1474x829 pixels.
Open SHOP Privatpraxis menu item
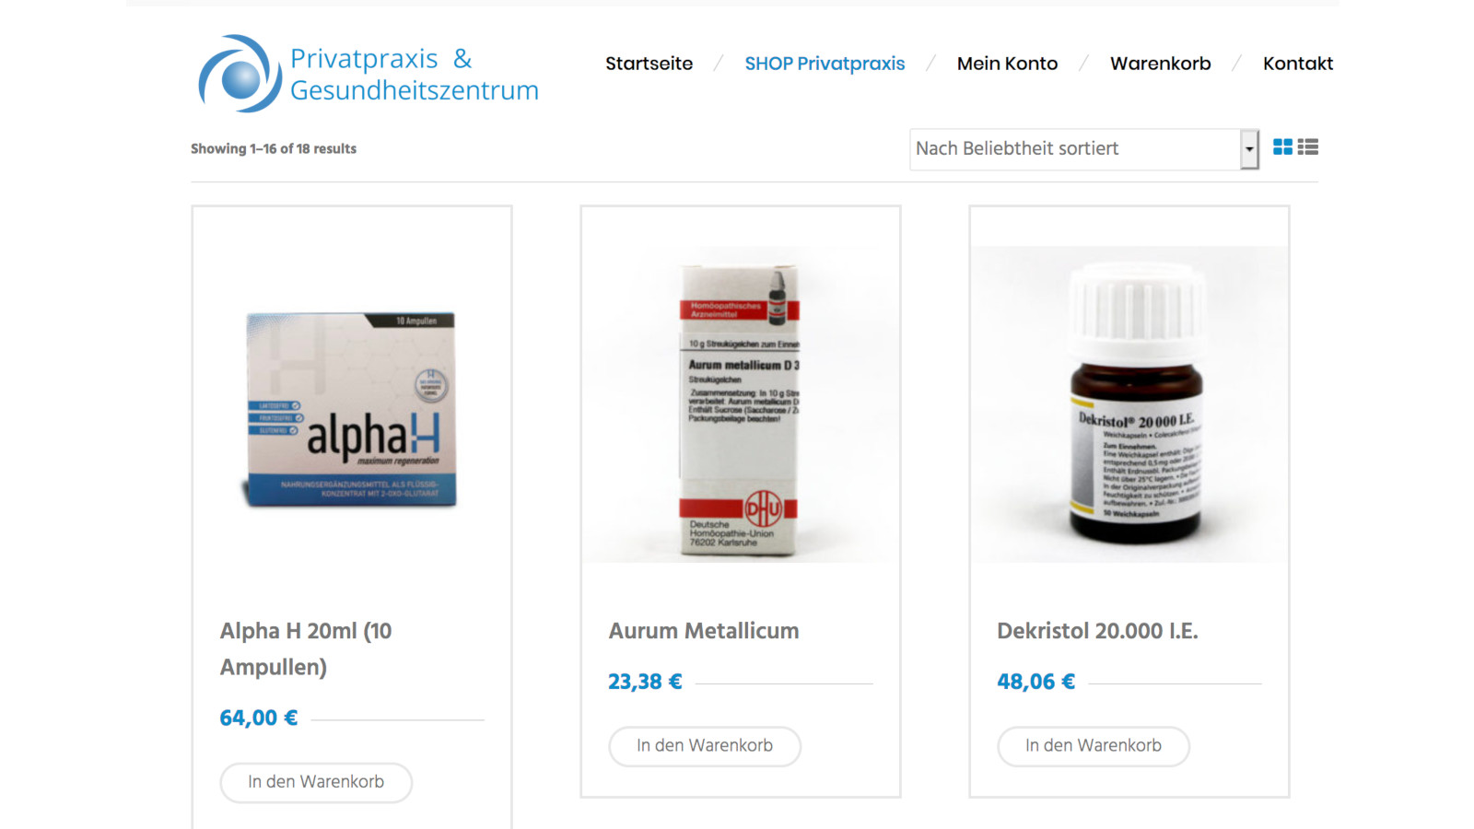coord(825,64)
